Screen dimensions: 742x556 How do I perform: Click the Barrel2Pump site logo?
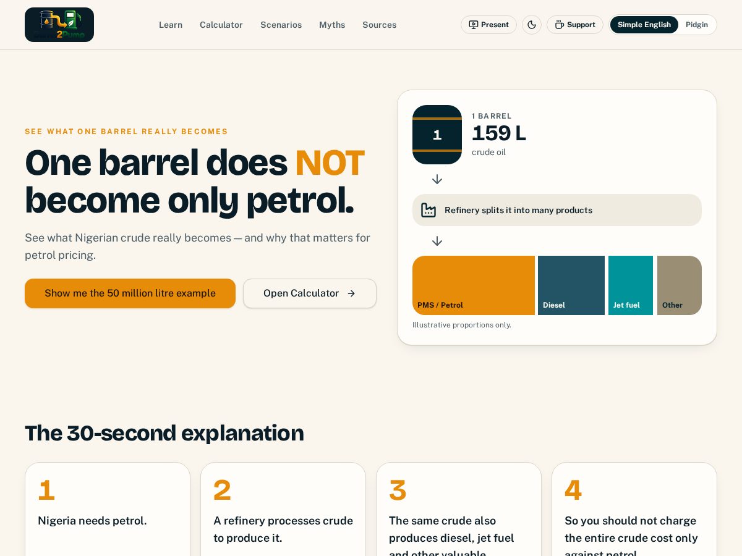pyautogui.click(x=59, y=25)
